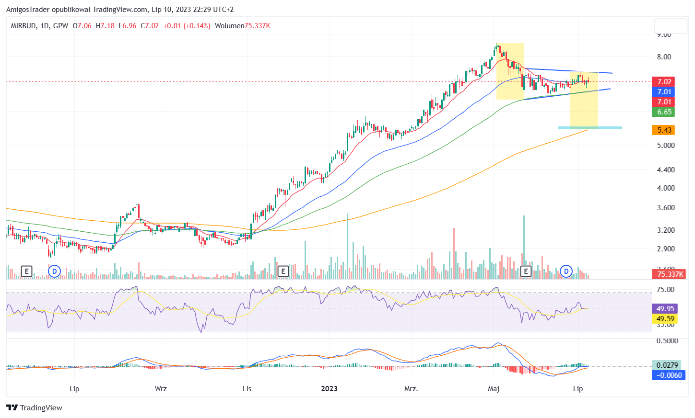
Task: Click the Wolumen 75.337K legend entry
Action: tap(242, 26)
